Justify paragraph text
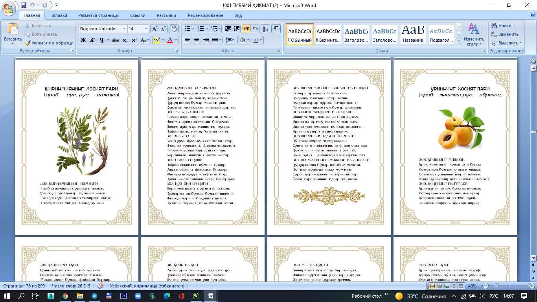This screenshot has height=302, width=537. (215, 40)
